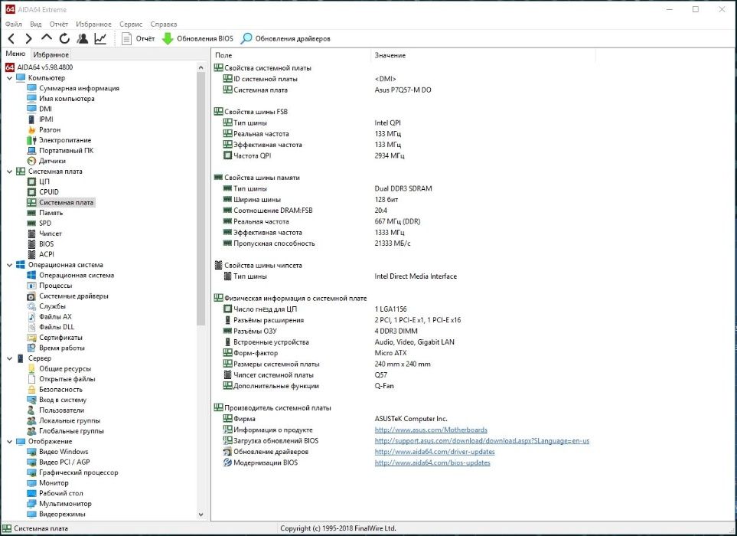Click the Системные драйверы icon
This screenshot has height=536, width=737.
(31, 296)
